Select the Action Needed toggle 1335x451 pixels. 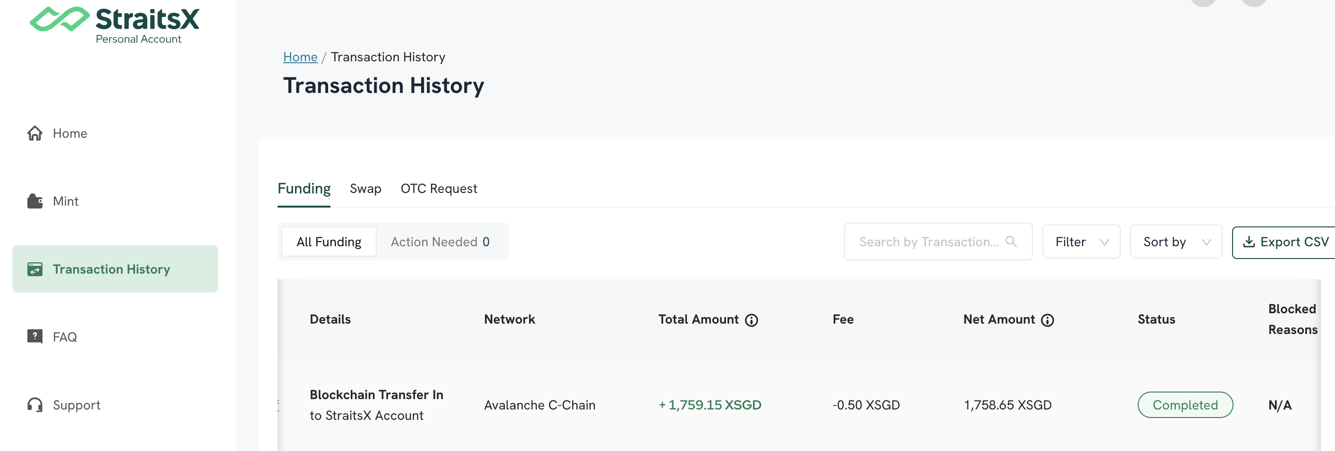[x=440, y=242]
